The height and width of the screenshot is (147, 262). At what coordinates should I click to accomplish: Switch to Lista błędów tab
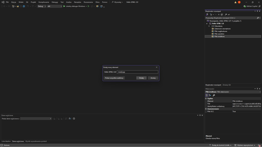click(x=6, y=141)
